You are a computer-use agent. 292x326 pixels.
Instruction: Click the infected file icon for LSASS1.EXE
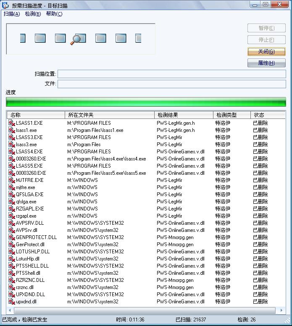tap(11, 123)
